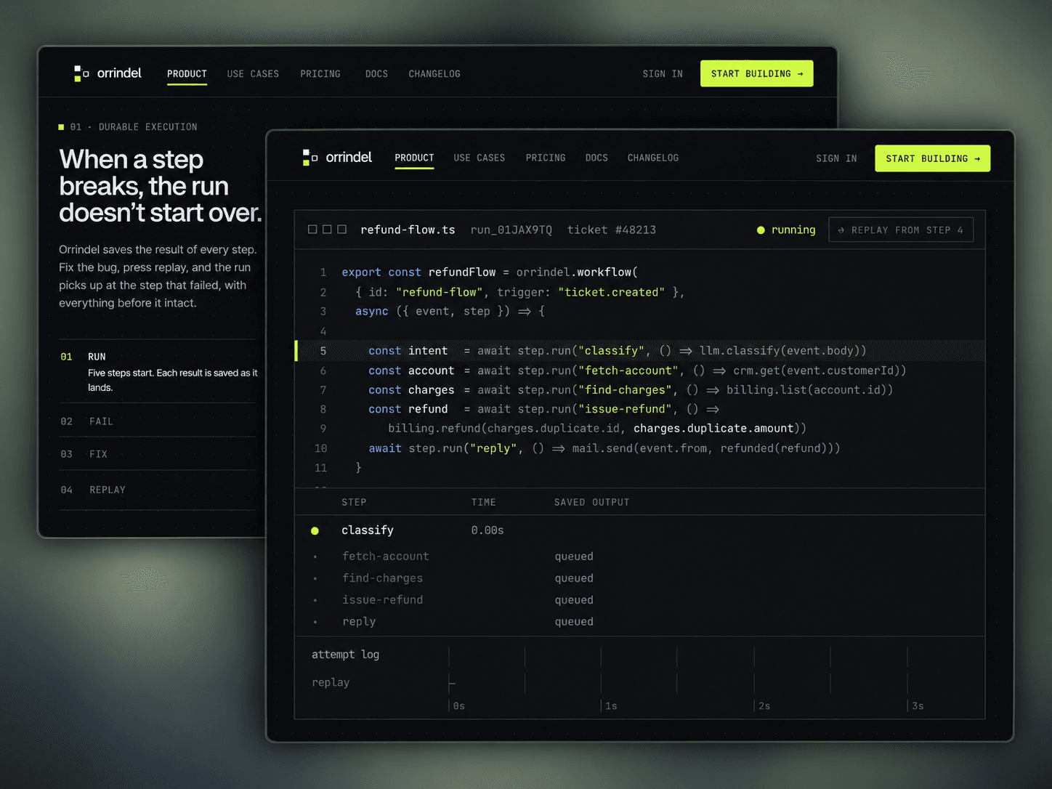This screenshot has width=1052, height=789.
Task: Click the running status indicator
Action: tap(786, 230)
